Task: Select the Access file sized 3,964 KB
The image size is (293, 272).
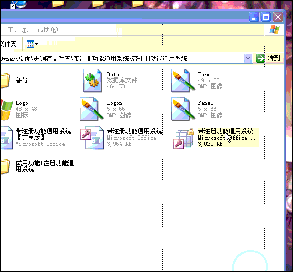Action: coord(92,138)
